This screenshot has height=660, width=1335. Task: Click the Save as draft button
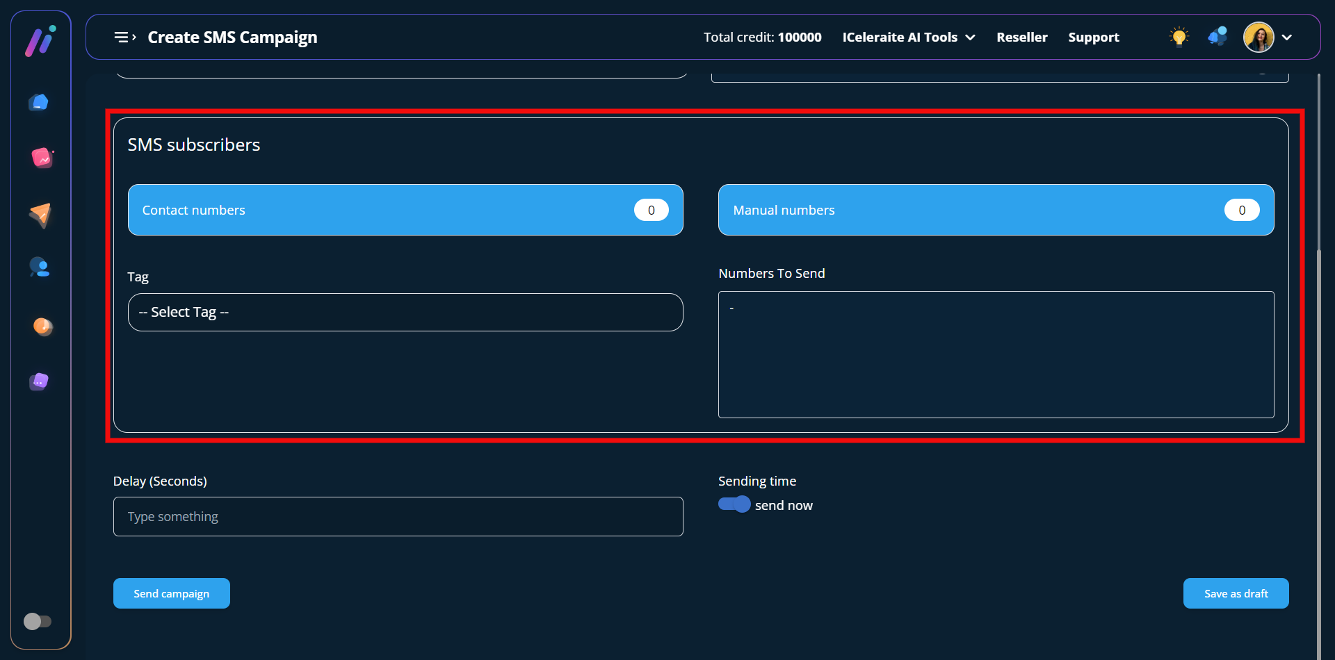pos(1236,593)
